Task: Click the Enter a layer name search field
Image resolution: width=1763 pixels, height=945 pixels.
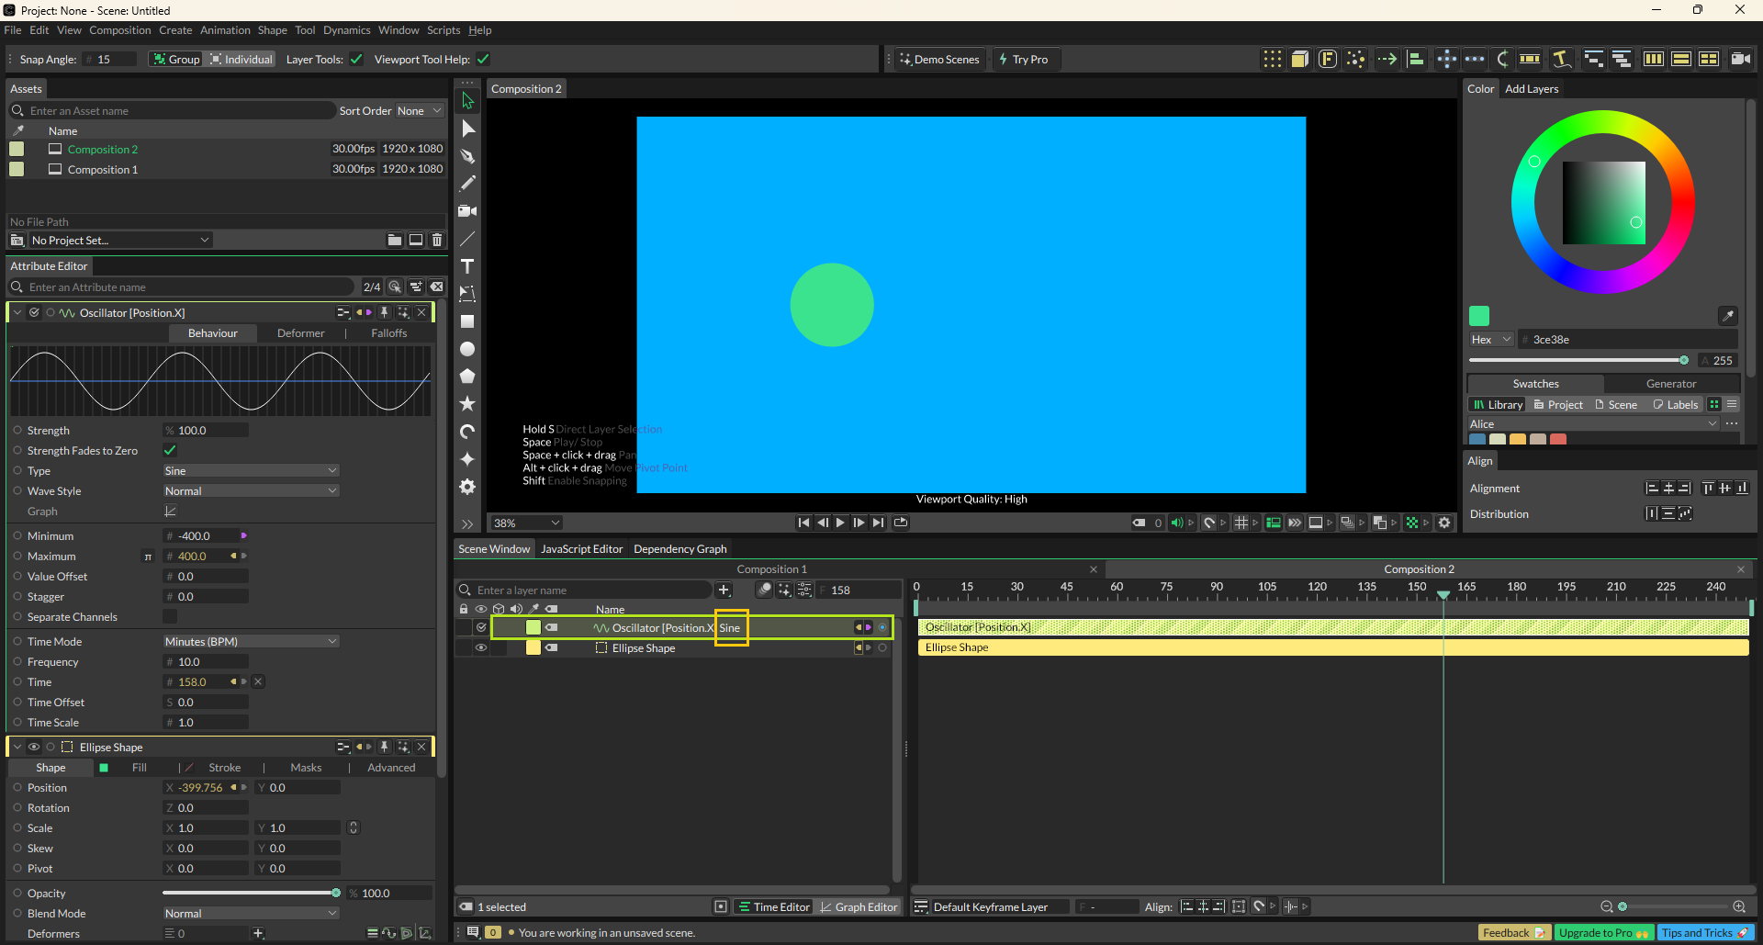Action: click(588, 591)
